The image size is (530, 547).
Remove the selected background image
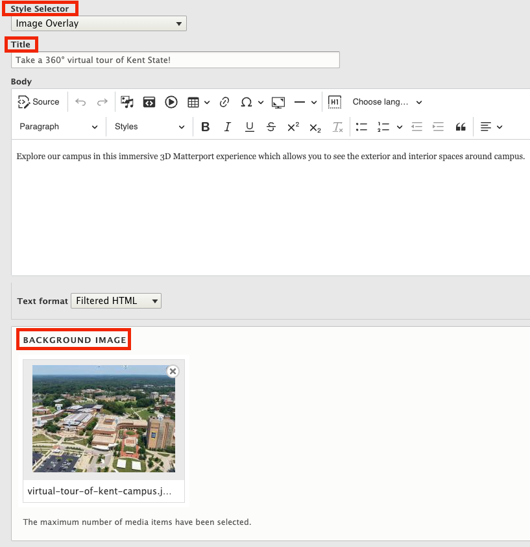click(173, 371)
